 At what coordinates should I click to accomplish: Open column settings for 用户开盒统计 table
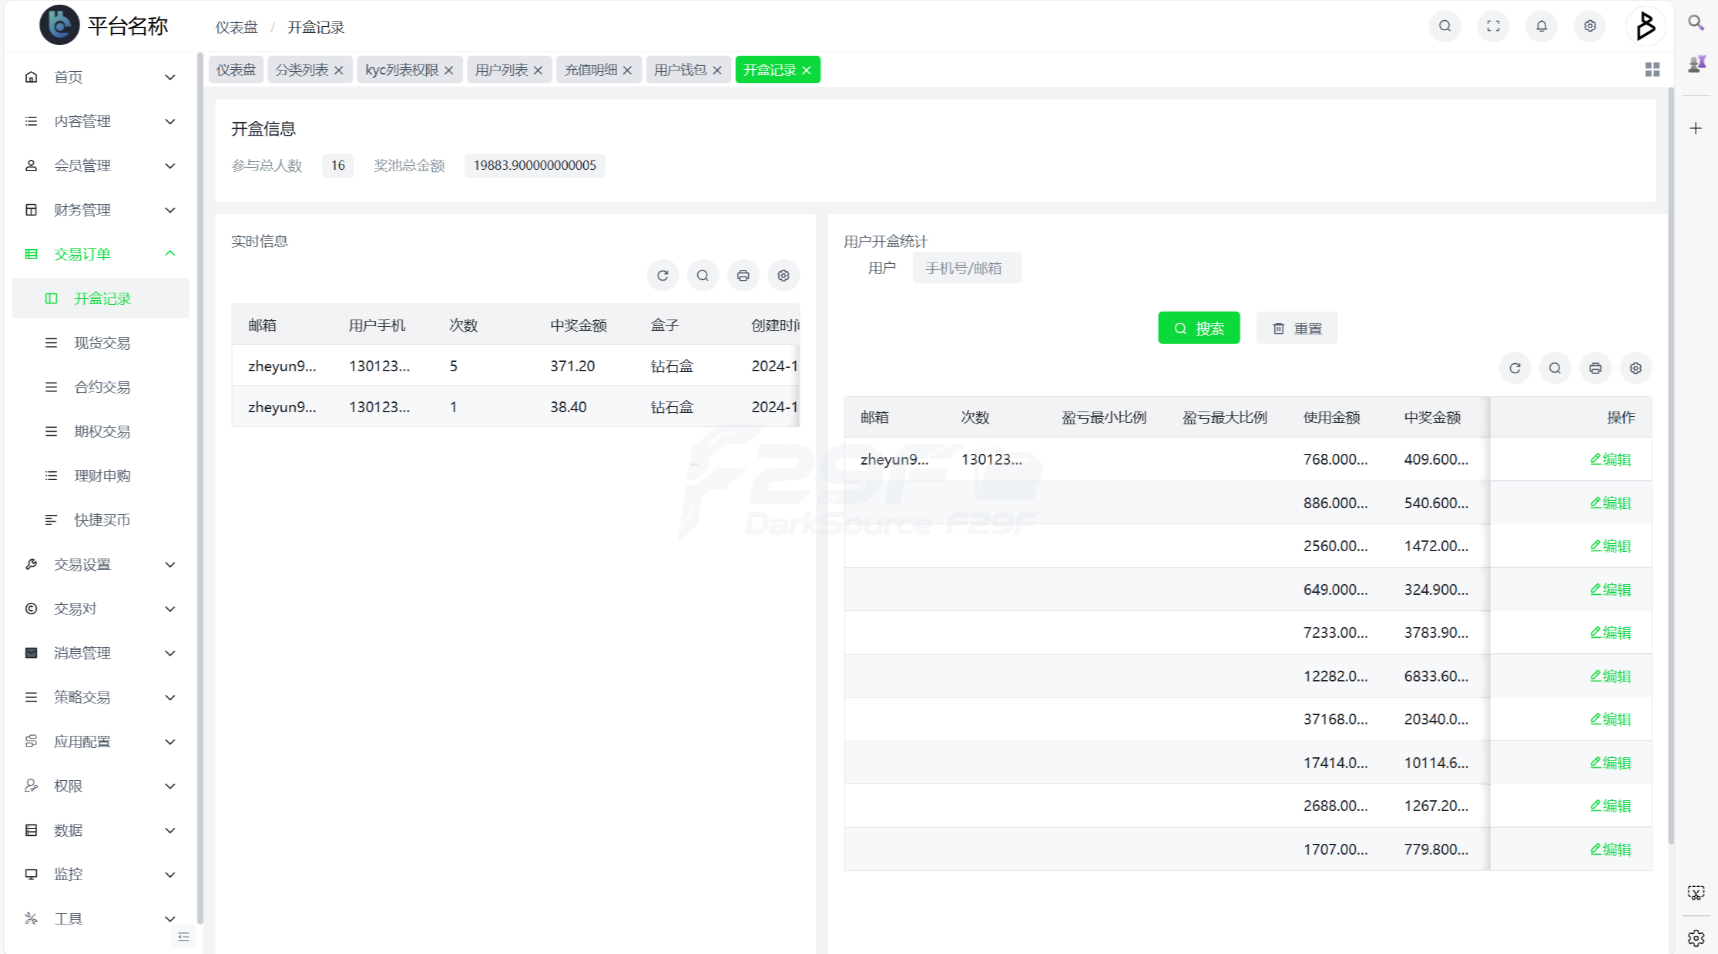tap(1635, 368)
